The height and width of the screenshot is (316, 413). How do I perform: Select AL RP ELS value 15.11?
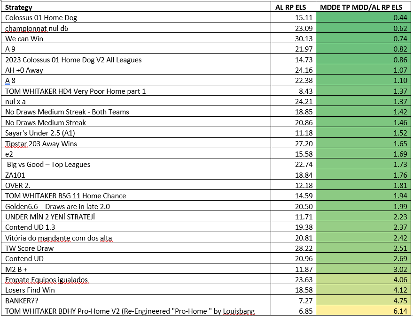point(293,18)
